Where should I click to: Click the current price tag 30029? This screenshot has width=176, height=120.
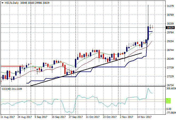coord(170,28)
